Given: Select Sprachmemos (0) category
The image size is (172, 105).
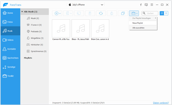Looking at the screenshot, I should tap(35, 51).
